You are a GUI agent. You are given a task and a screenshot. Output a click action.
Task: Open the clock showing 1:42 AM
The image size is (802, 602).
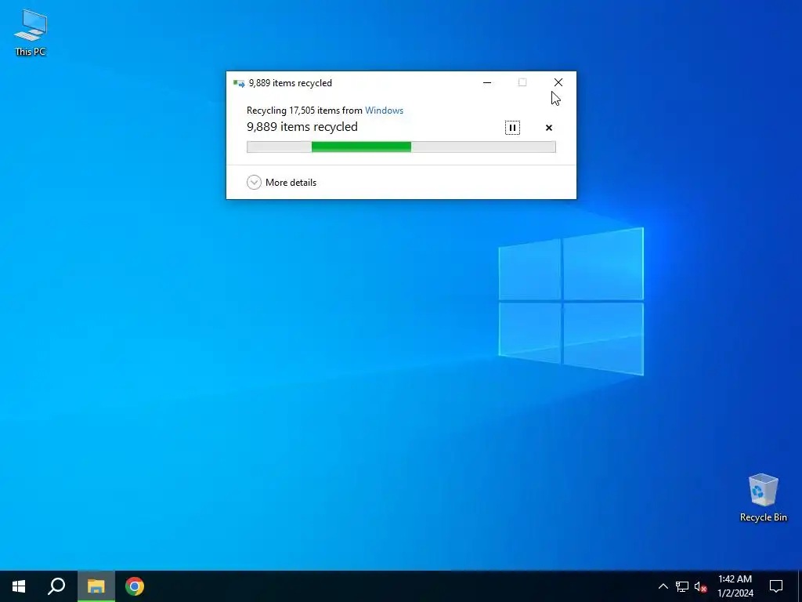(735, 586)
